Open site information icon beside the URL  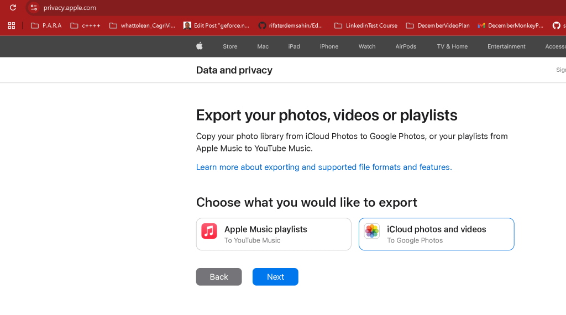point(34,8)
